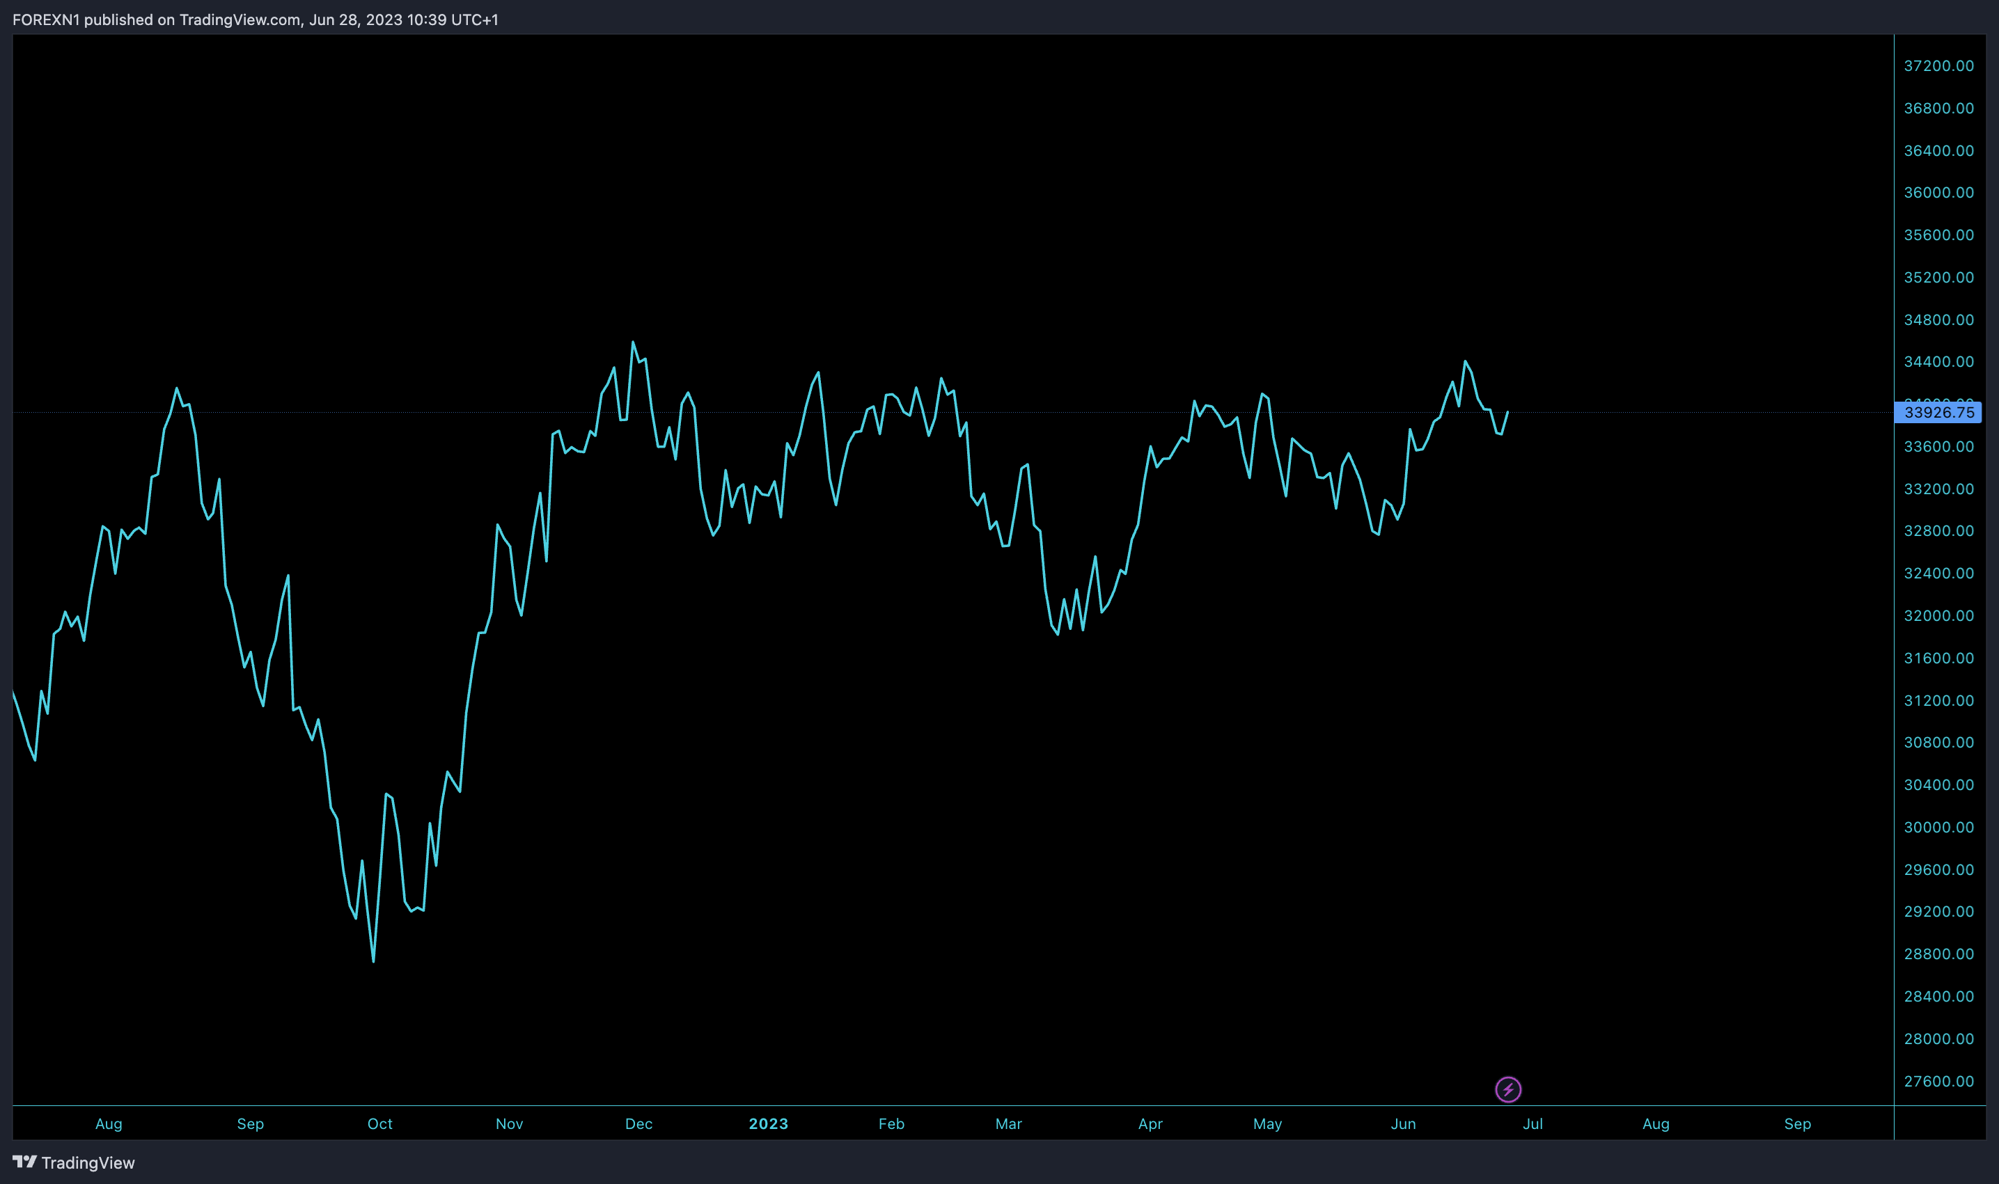The height and width of the screenshot is (1184, 1999).
Task: Click the 33200.00 price axis label
Action: pos(1938,489)
